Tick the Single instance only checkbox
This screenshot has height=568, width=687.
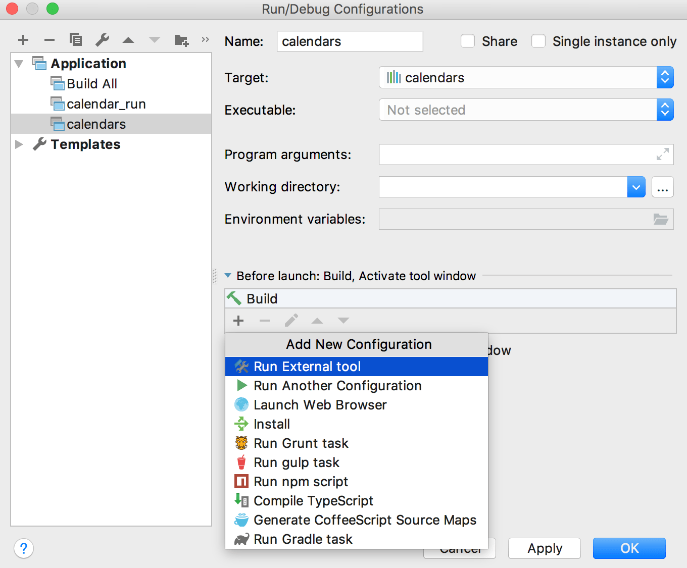click(538, 41)
